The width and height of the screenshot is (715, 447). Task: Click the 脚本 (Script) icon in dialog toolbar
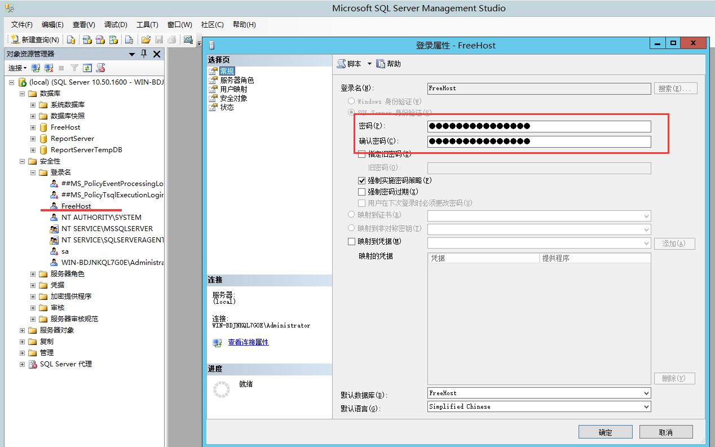point(342,64)
